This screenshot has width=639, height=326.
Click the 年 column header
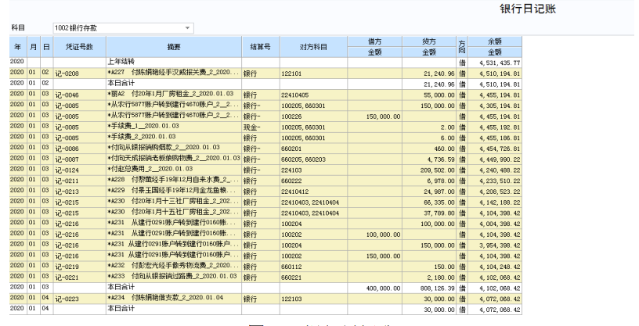click(x=18, y=47)
